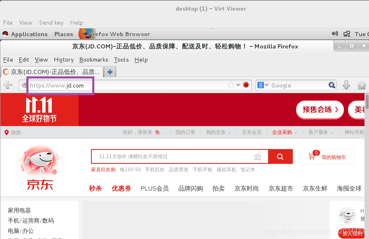The width and height of the screenshot is (369, 239).
Task: Click 品质男装 hot search link
Action: 179,170
